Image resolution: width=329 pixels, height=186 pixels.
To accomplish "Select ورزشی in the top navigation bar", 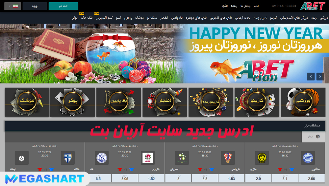I will 324,18.
